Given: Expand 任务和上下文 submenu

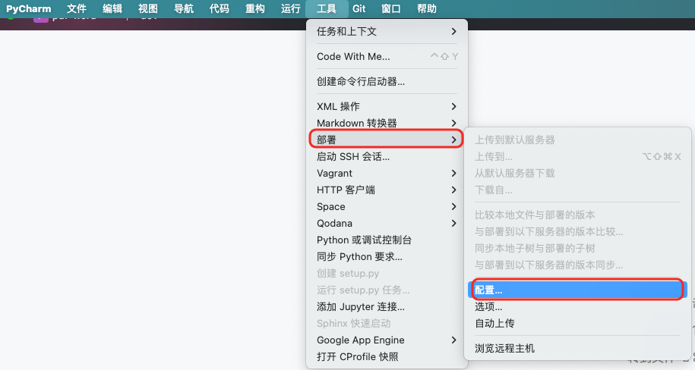Looking at the screenshot, I should 387,31.
